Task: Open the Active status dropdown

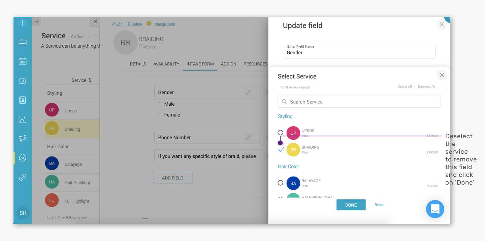Action: (x=81, y=37)
